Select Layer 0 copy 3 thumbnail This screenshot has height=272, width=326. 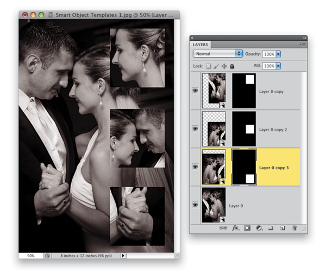[x=214, y=167]
